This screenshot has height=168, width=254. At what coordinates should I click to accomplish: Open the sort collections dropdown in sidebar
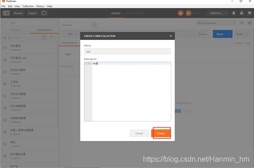[52, 38]
